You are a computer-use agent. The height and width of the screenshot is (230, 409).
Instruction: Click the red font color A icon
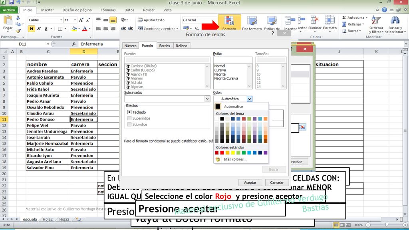pyautogui.click(x=85, y=29)
